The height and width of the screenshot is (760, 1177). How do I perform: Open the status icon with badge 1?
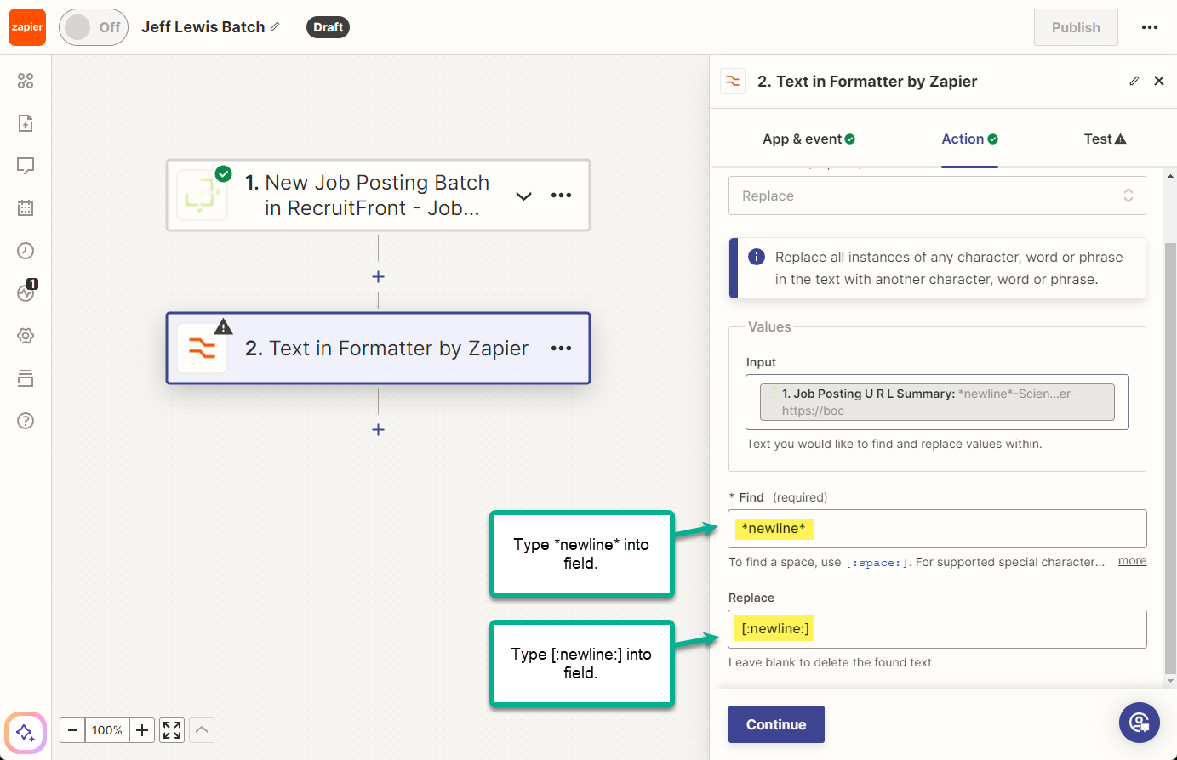coord(26,292)
